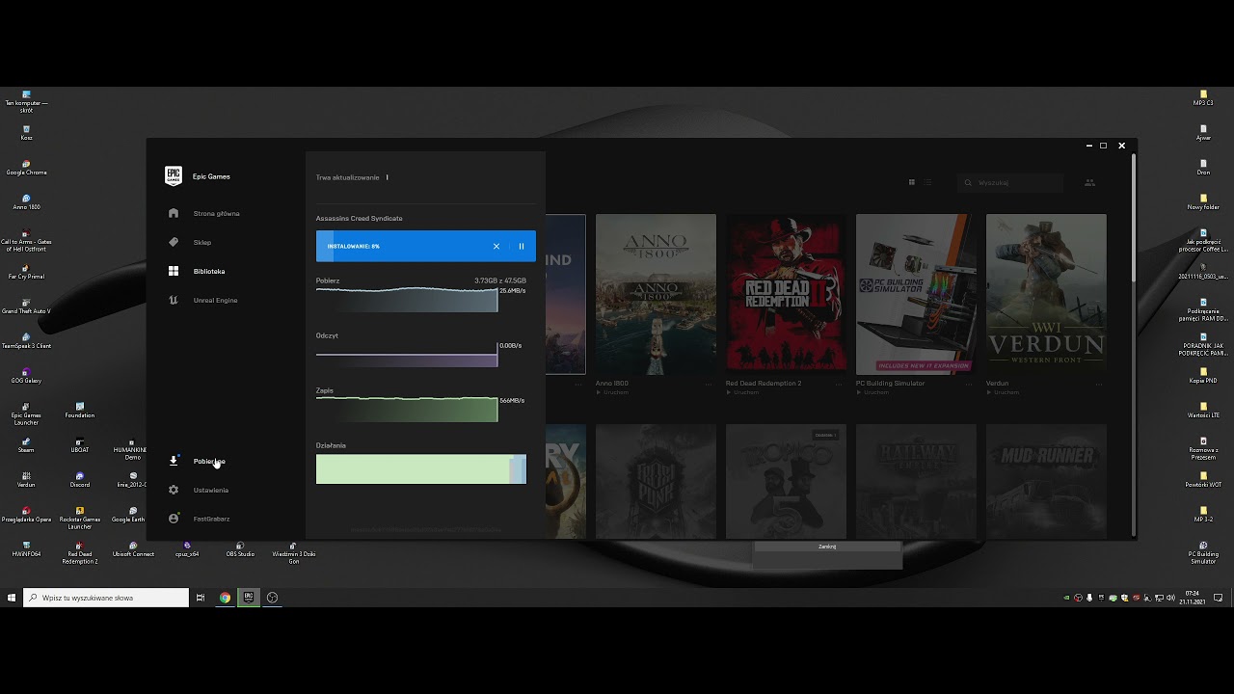The height and width of the screenshot is (694, 1234).
Task: Click the taskbar search box
Action: [x=106, y=598]
